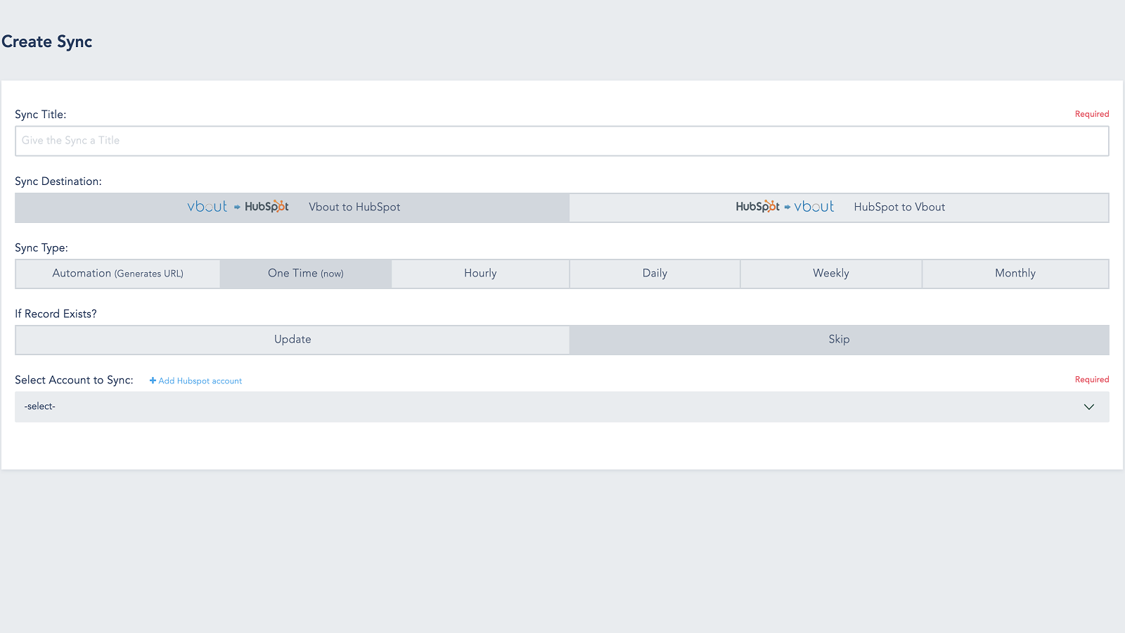
Task: Open the Select Account to Sync dropdown
Action: [561, 407]
